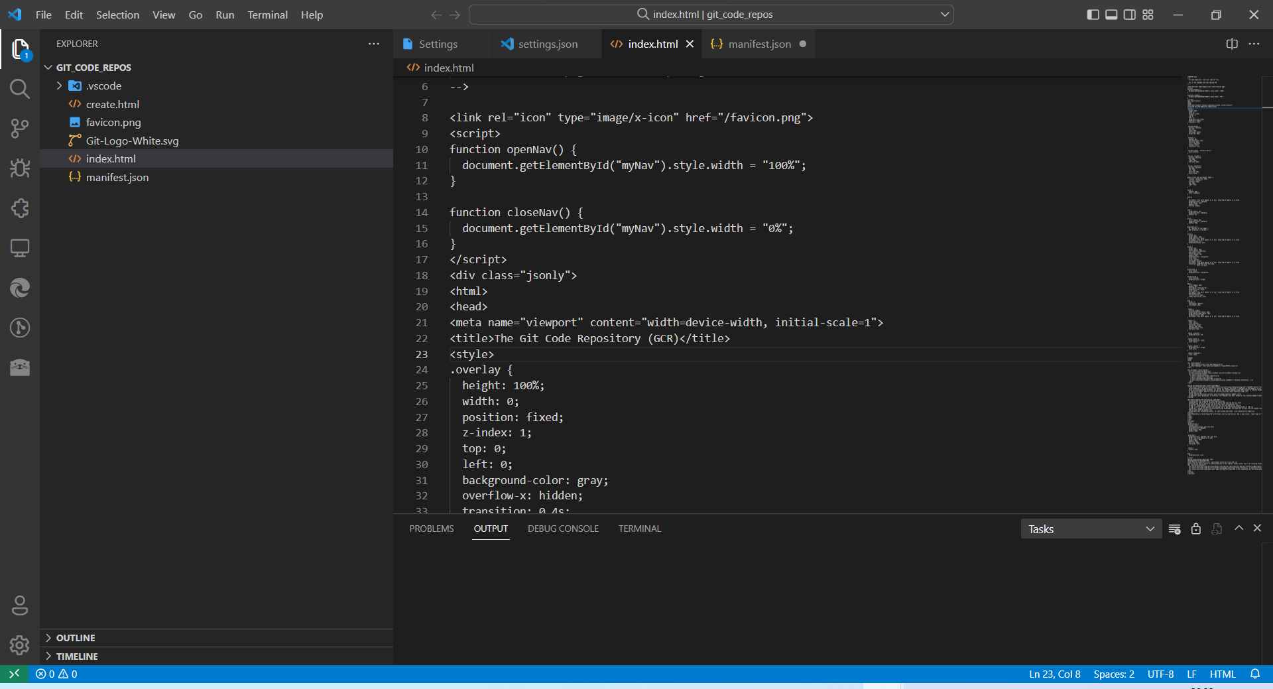The height and width of the screenshot is (689, 1273).
Task: Open Explorer Views and More Actions ellipsis
Action: tap(374, 44)
